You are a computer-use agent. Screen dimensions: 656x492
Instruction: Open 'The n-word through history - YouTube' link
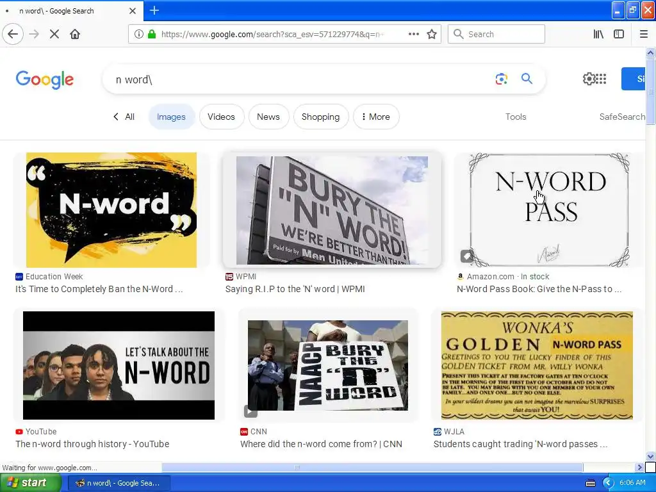(92, 444)
